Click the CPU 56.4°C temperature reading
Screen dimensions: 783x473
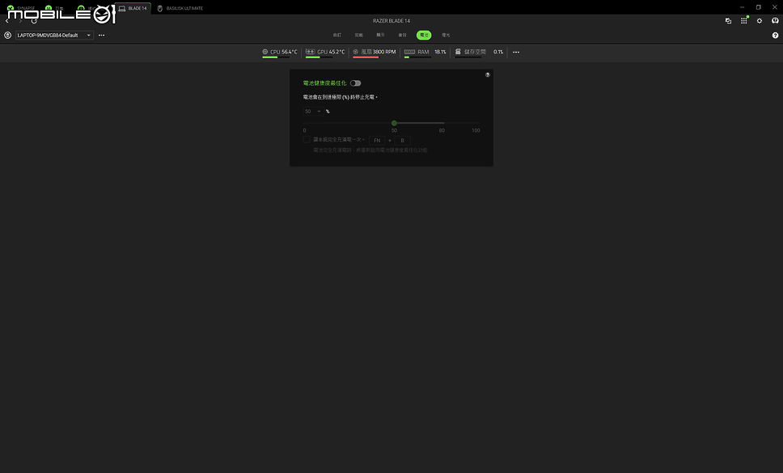coord(289,52)
